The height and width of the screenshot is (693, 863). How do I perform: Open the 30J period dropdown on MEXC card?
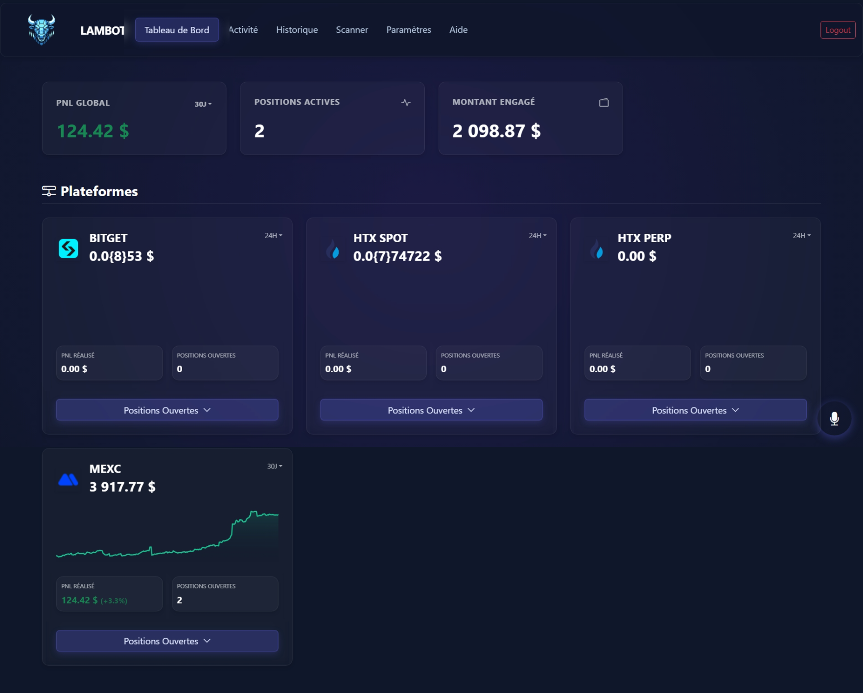(275, 466)
